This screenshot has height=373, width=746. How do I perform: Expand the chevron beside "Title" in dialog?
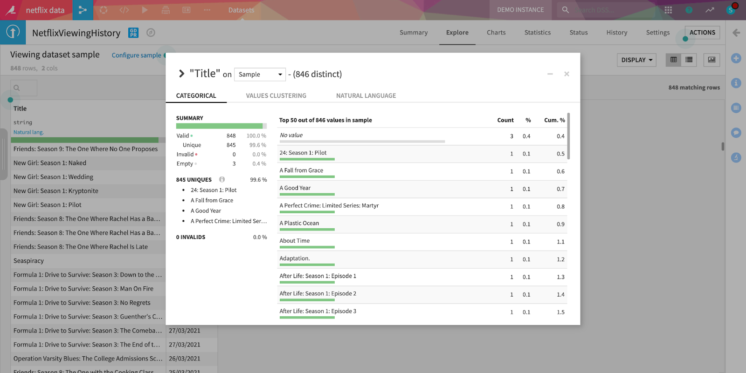click(182, 74)
